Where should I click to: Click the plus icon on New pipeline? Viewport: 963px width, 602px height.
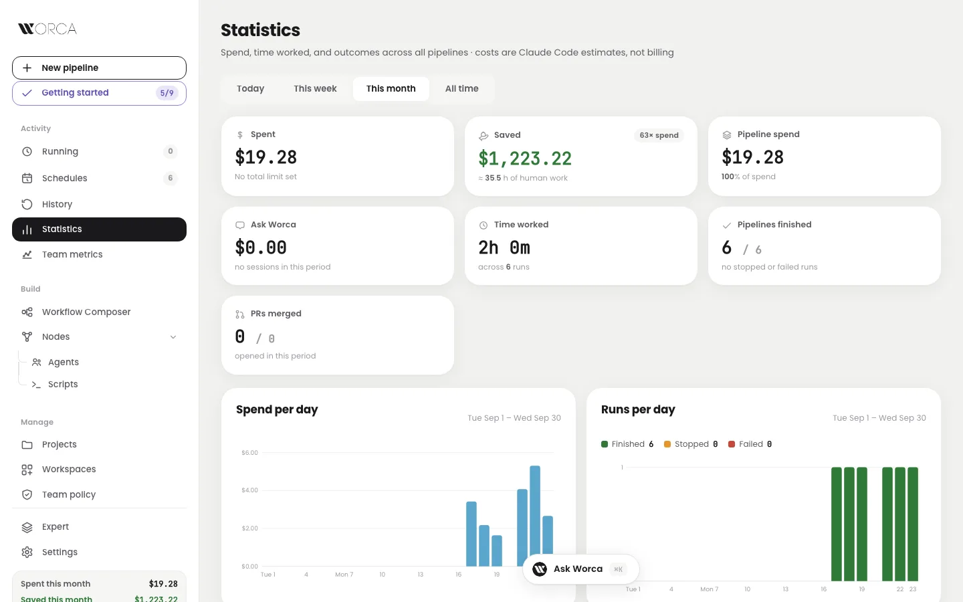click(x=27, y=68)
